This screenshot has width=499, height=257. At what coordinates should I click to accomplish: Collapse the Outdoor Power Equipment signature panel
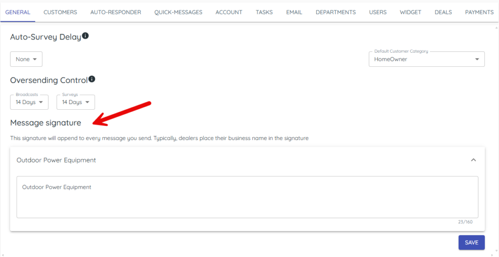pos(473,160)
